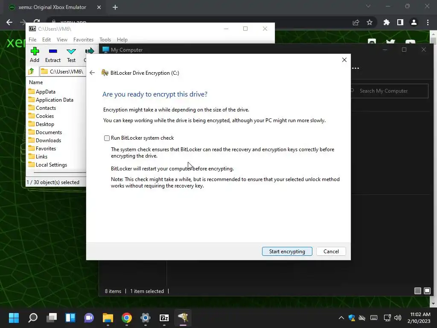This screenshot has width=437, height=328.
Task: Close the BitLocker dialog with X
Action: (344, 60)
